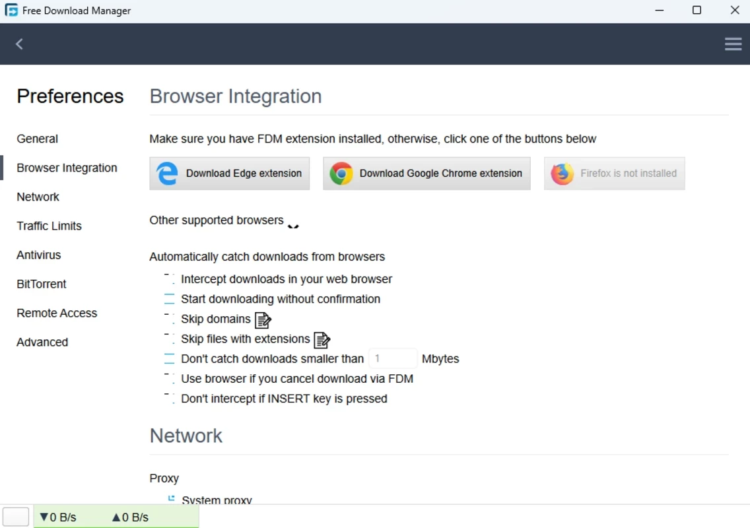This screenshot has height=528, width=750.
Task: Click the back arrow icon
Action: pos(20,44)
